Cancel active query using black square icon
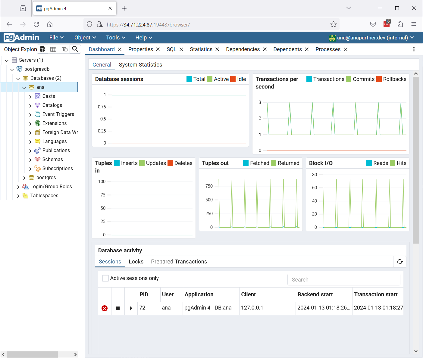The height and width of the screenshot is (358, 423). click(118, 308)
